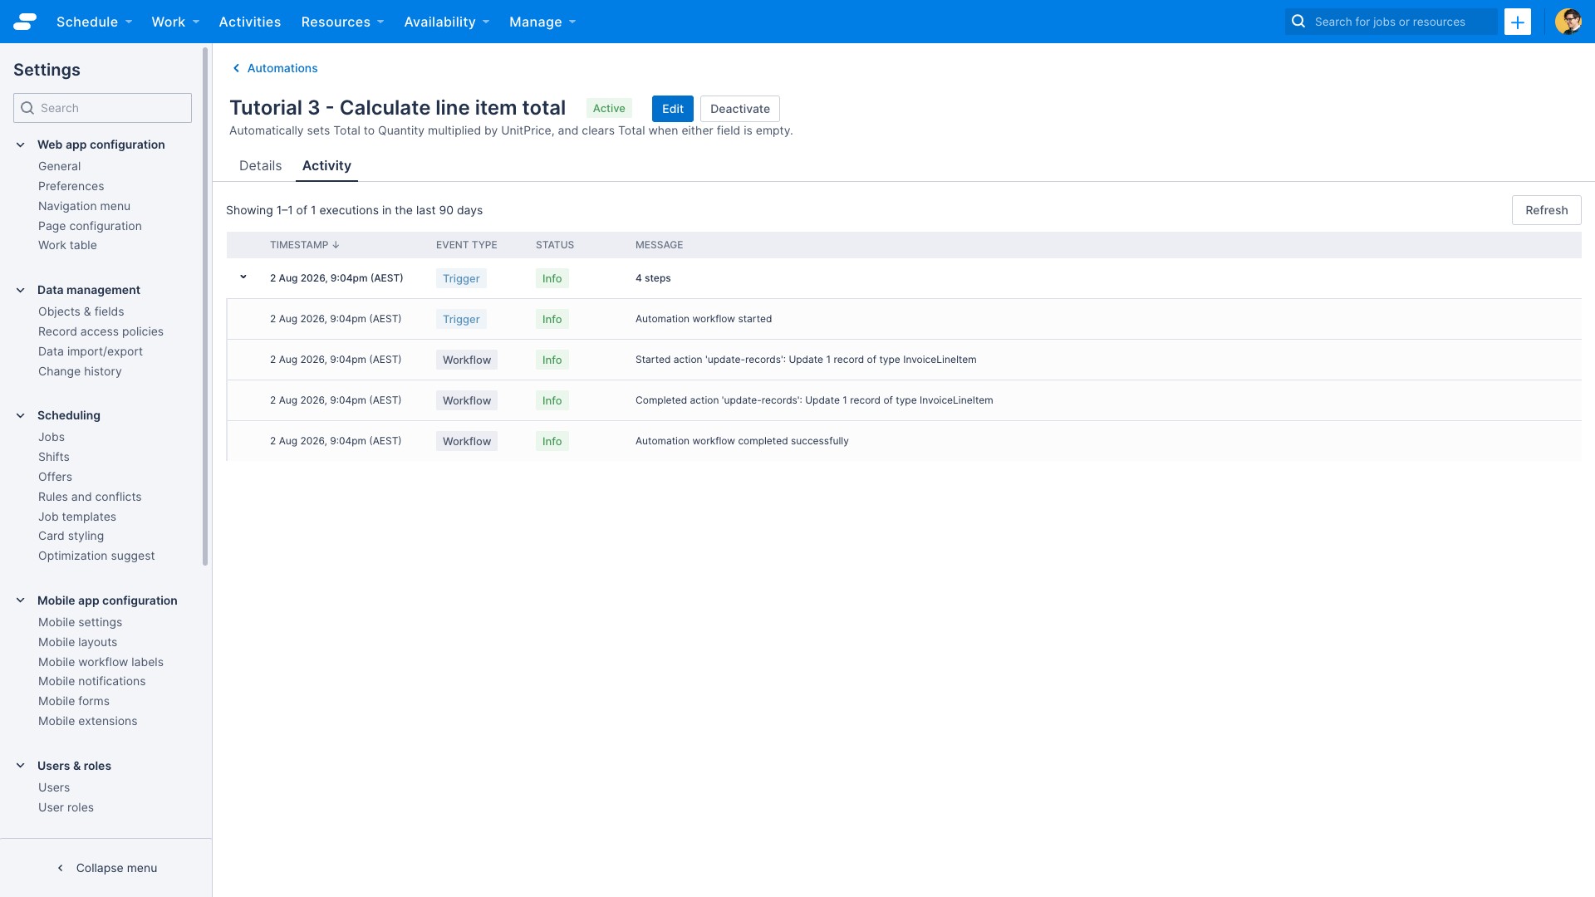Open General settings
The width and height of the screenshot is (1595, 897).
point(59,166)
